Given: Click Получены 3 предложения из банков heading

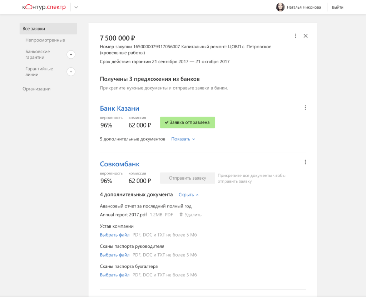Looking at the screenshot, I should 150,79.
